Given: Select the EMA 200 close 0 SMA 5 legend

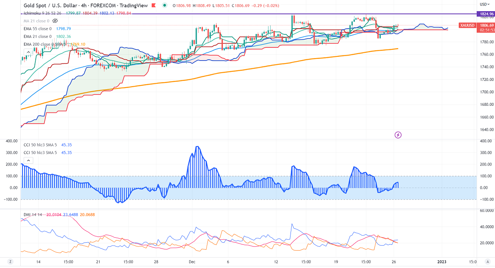Looking at the screenshot, I should 45,44.
